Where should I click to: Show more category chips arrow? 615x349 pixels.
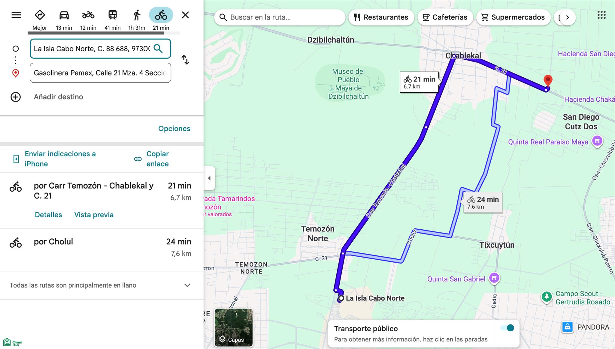coord(567,17)
